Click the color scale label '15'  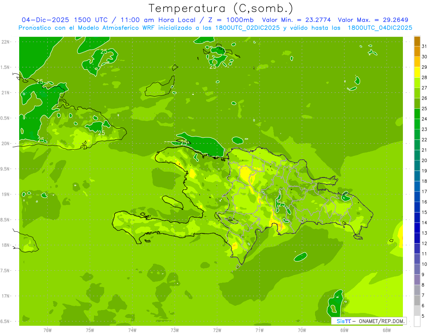pos(425,212)
